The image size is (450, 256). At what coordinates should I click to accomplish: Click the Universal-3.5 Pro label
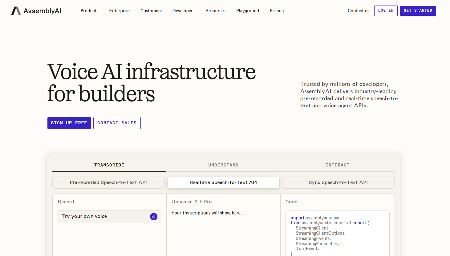tap(192, 202)
